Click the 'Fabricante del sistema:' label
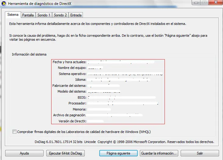This screenshot has height=160, width=223. pyautogui.click(x=69, y=86)
